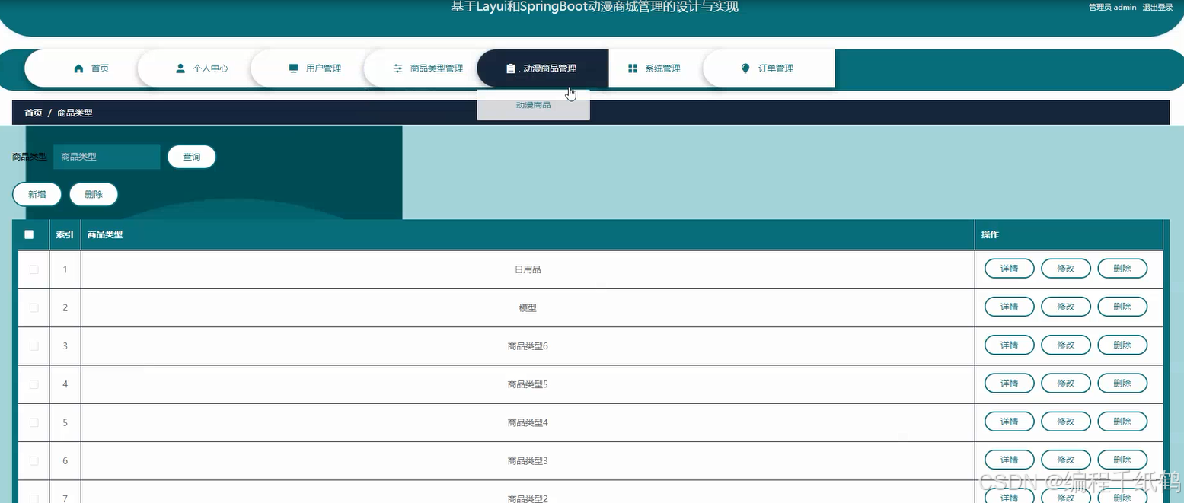The width and height of the screenshot is (1184, 503).
Task: Check the checkbox for row 4 商品类型5
Action: click(x=34, y=384)
